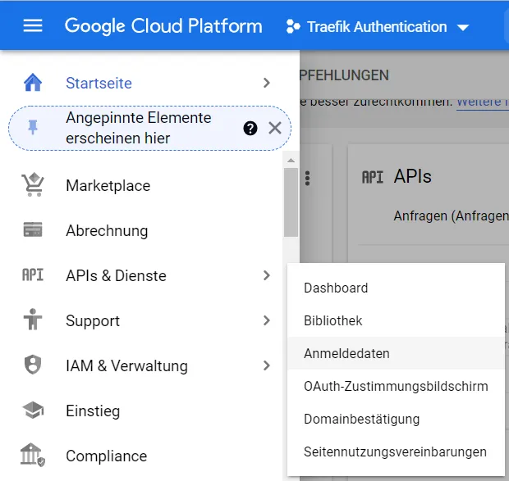Screen dimensions: 509x481
Task: Open the EMPFEHLUNGEN tab
Action: (x=344, y=75)
